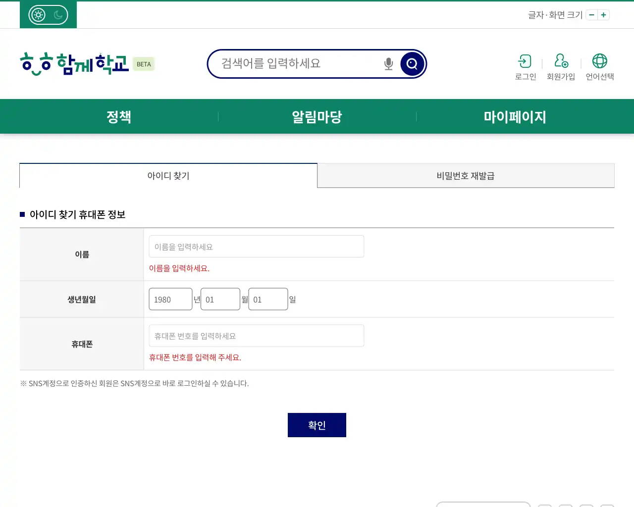
Task: Toggle dark mode with the moon icon
Action: click(x=59, y=15)
